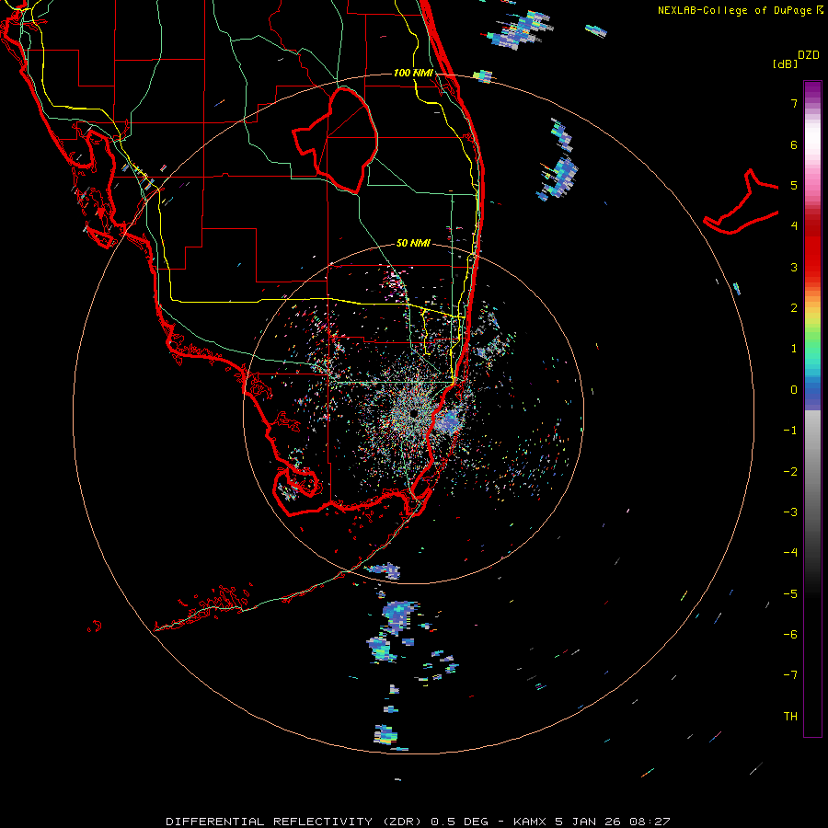The image size is (828, 828).
Task: Click the 5 value on color scale
Action: pyautogui.click(x=793, y=185)
